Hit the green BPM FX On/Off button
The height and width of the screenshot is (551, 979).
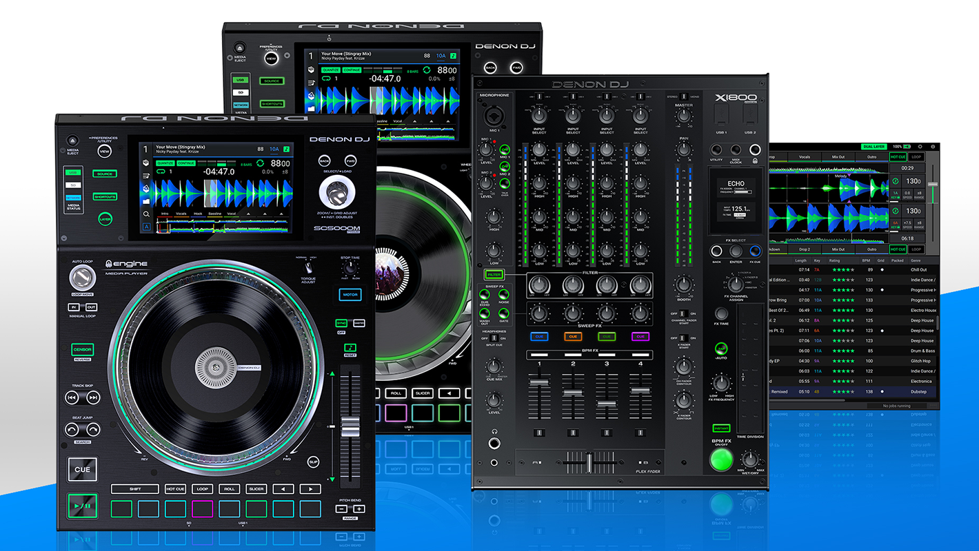[x=722, y=459]
